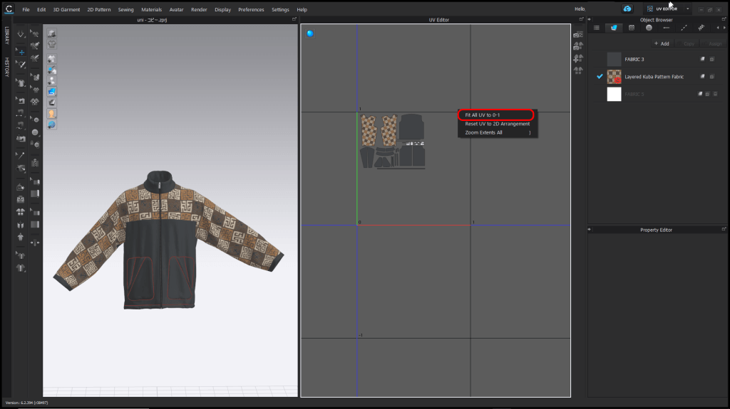Switch to the Button tab icon
Image resolution: width=730 pixels, height=409 pixels.
(x=649, y=28)
